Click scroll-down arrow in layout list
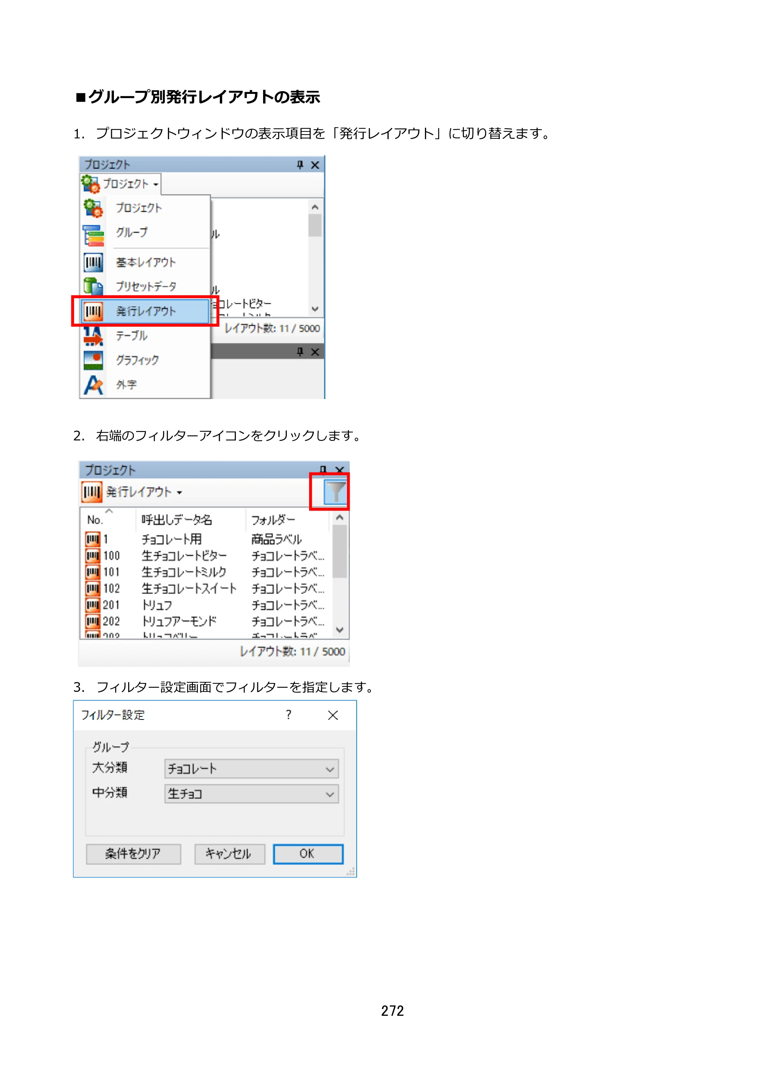Image resolution: width=767 pixels, height=1084 pixels. click(339, 630)
